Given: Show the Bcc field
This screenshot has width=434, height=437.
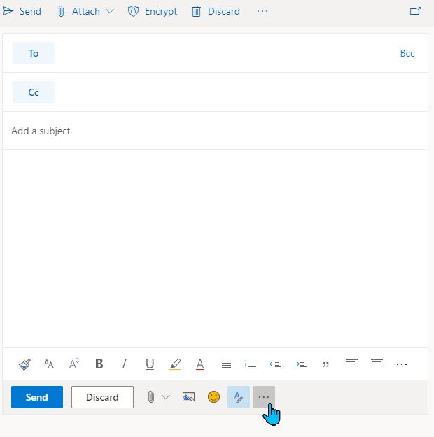Looking at the screenshot, I should (x=407, y=53).
